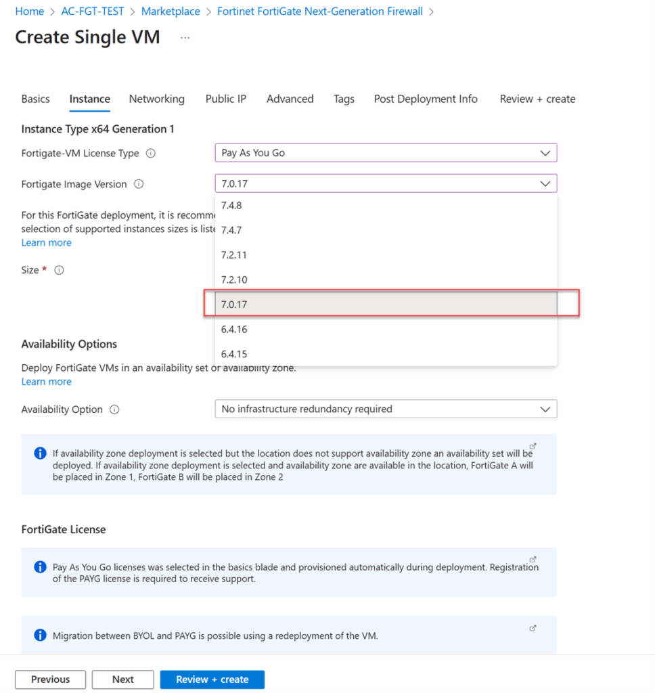
Task: Click info icon beside Size label
Action: [59, 270]
